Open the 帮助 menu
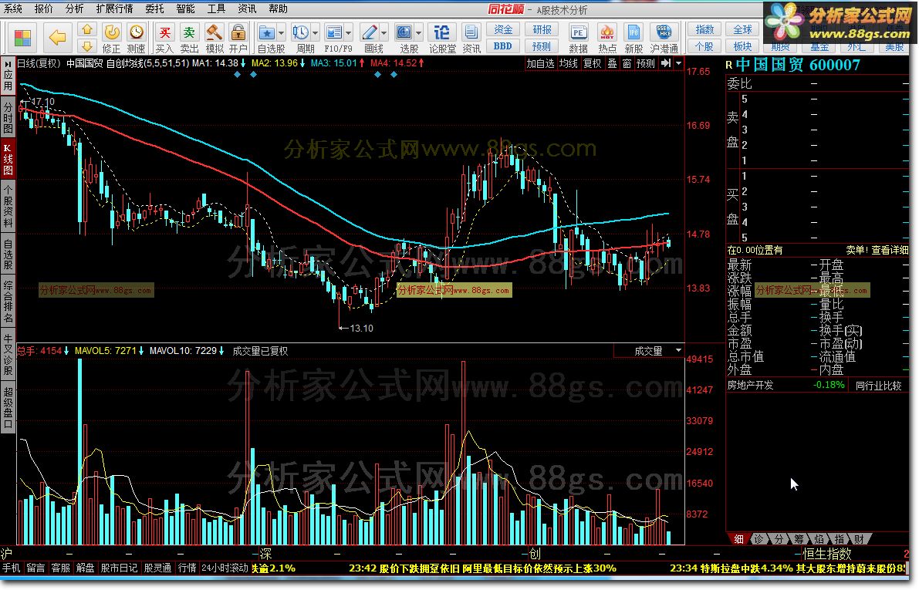 click(278, 8)
